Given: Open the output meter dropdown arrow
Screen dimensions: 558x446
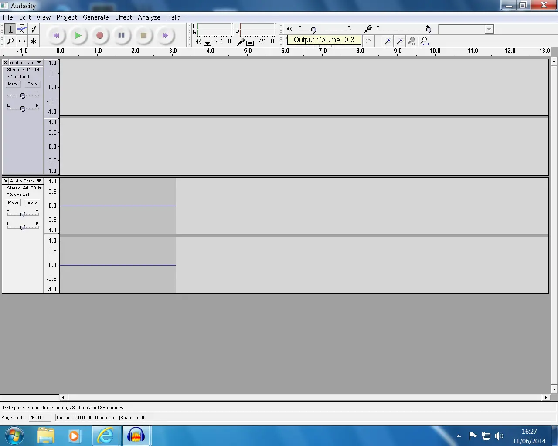Looking at the screenshot, I should (208, 43).
